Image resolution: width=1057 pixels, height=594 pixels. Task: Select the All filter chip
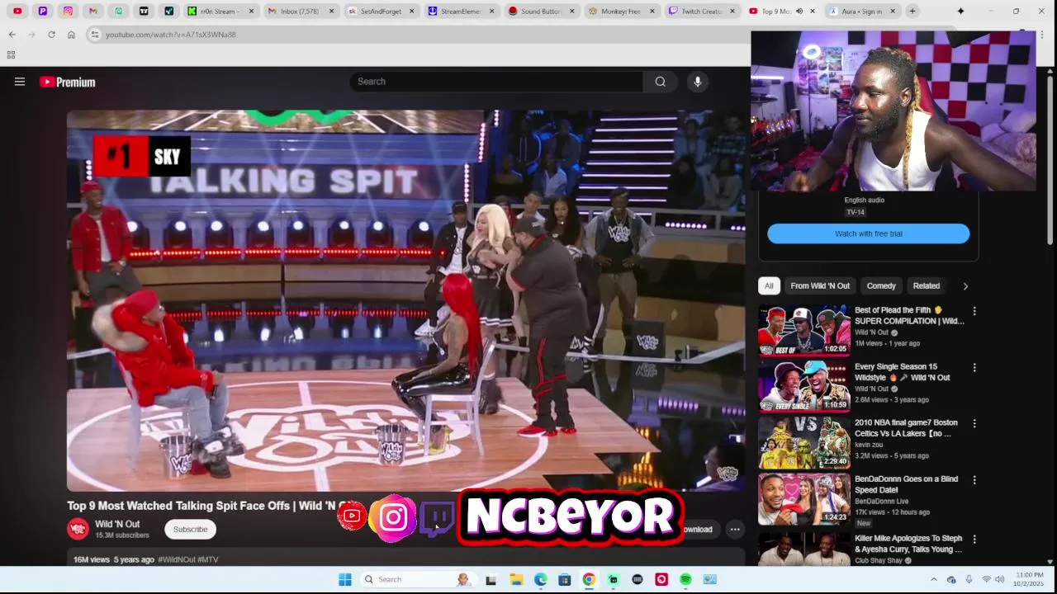[769, 285]
